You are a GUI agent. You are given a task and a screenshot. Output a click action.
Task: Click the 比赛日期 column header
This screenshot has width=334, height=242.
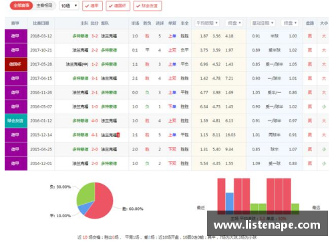click(x=41, y=23)
